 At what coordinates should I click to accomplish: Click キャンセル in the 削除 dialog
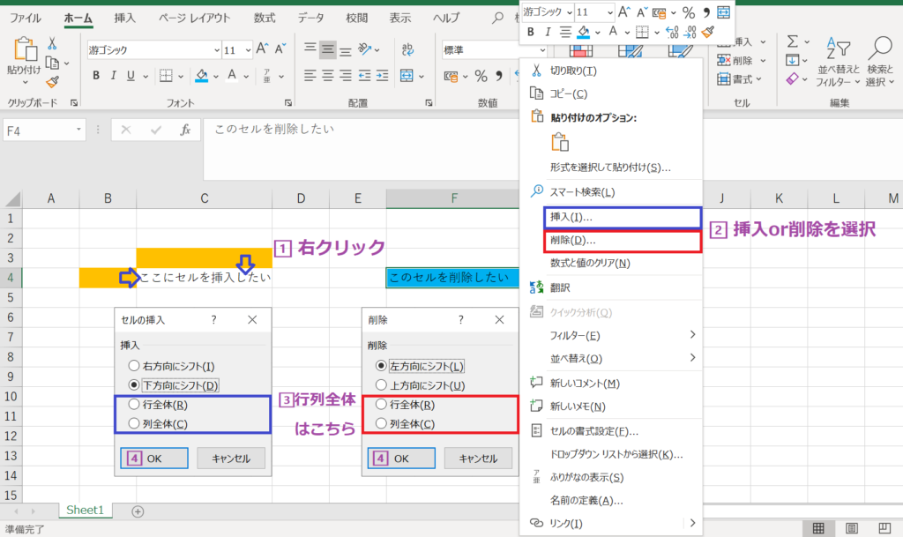[x=477, y=458]
